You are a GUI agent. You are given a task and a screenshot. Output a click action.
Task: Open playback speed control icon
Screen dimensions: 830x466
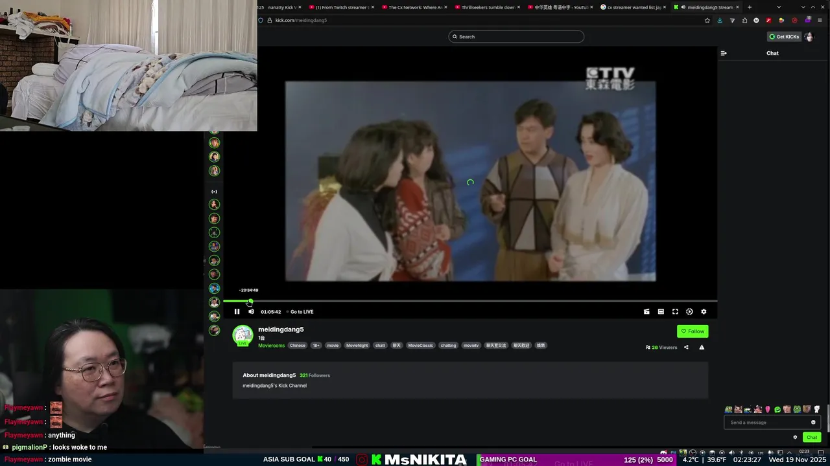tap(689, 311)
